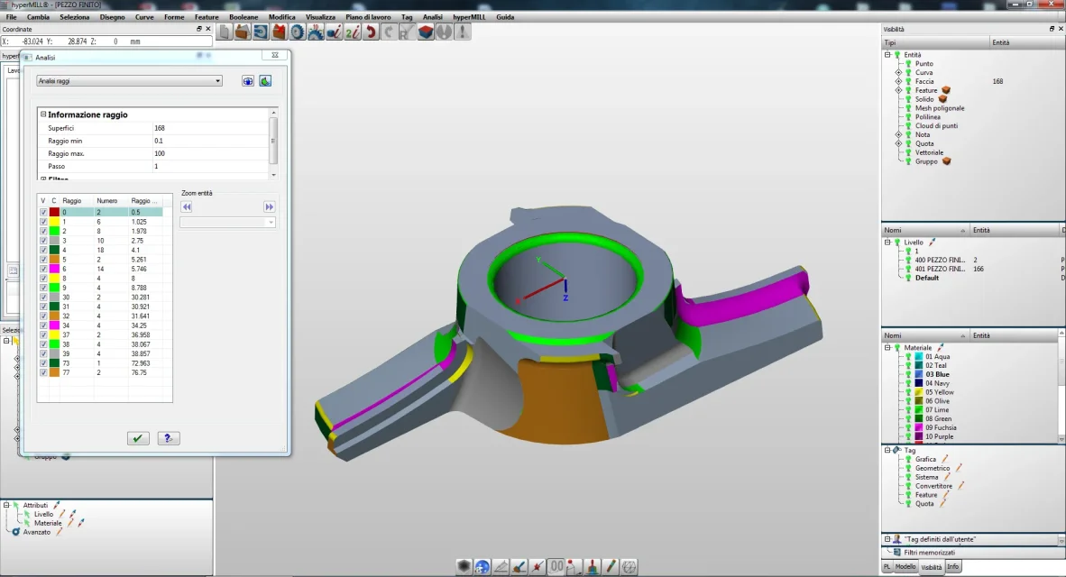Click the next entity double-arrow button
The height and width of the screenshot is (577, 1066).
pyautogui.click(x=269, y=206)
